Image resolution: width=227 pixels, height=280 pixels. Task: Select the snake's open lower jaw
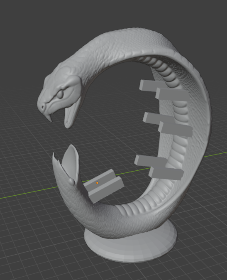pos(71,116)
